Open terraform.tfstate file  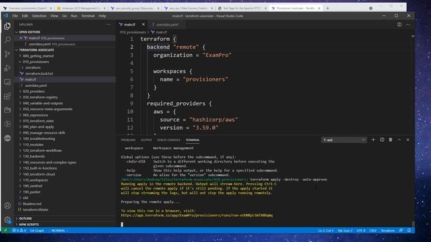pyautogui.click(x=35, y=210)
